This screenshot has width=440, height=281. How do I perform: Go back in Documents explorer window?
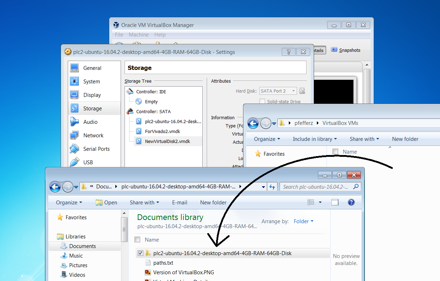(55, 187)
